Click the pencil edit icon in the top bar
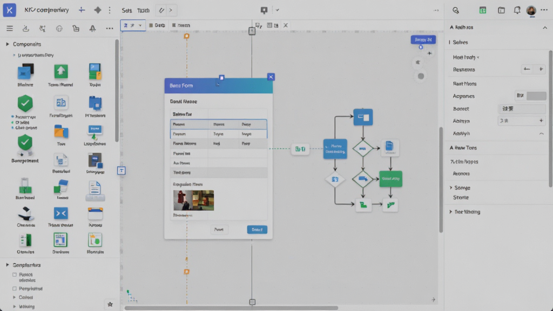The width and height of the screenshot is (553, 311). [x=161, y=10]
